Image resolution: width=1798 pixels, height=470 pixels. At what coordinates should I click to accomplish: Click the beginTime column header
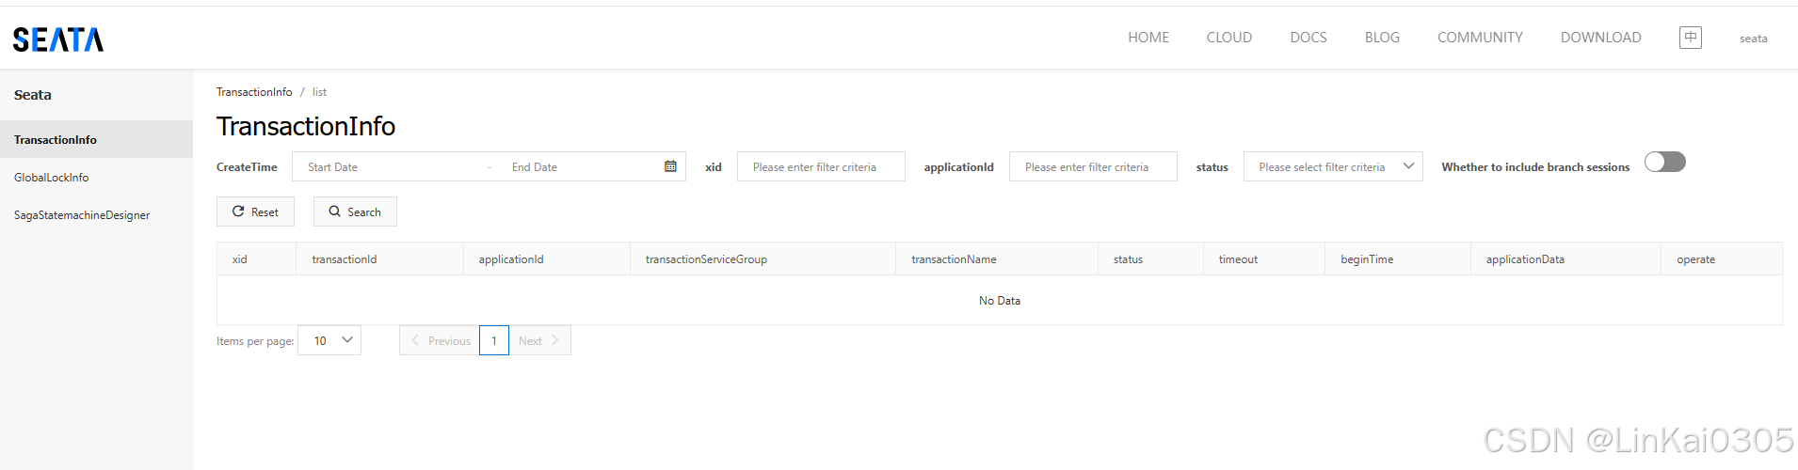[1398, 258]
